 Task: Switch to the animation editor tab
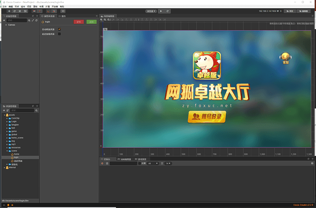(124, 159)
